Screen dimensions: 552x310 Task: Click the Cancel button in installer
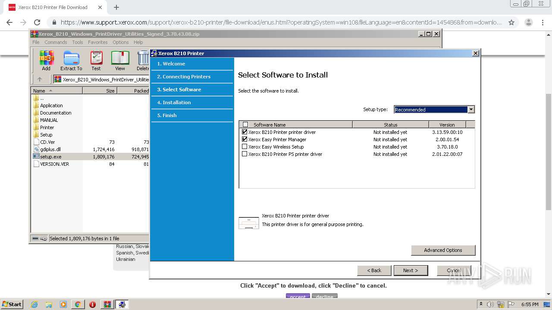coord(454,270)
